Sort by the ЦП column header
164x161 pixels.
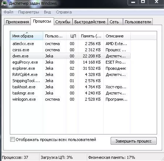(72, 36)
